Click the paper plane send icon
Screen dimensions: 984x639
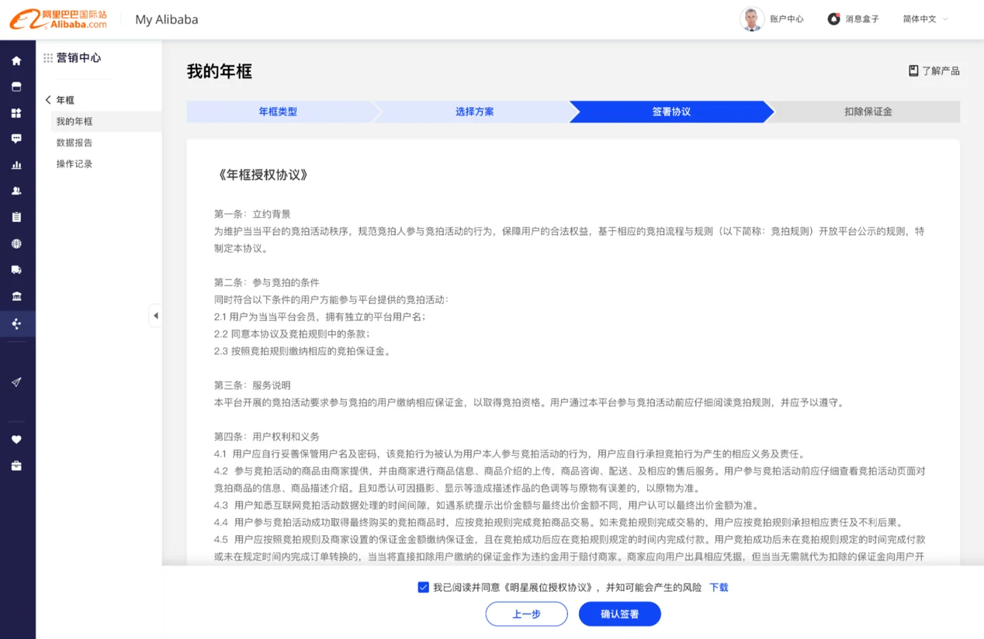[x=16, y=382]
